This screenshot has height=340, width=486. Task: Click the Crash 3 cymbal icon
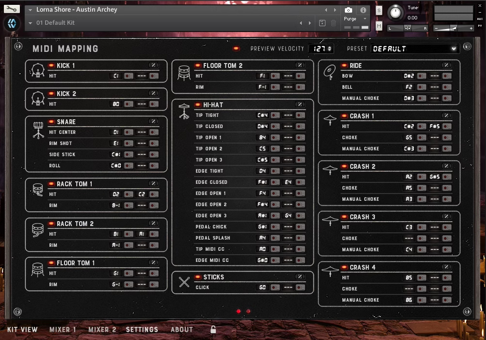tap(330, 221)
